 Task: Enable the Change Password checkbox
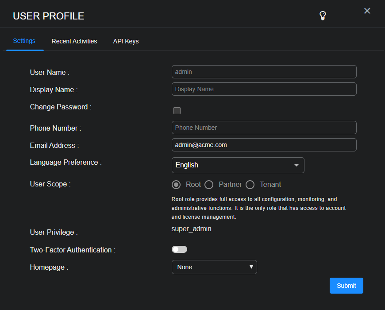coord(177,111)
